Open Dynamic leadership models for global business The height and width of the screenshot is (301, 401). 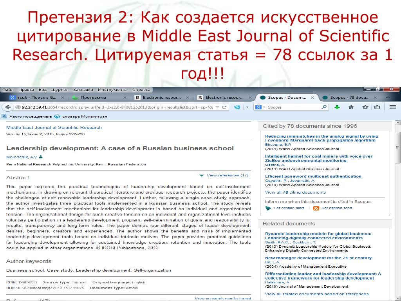[x=318, y=236]
